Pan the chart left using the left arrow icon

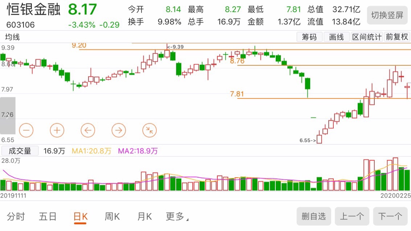click(87, 130)
